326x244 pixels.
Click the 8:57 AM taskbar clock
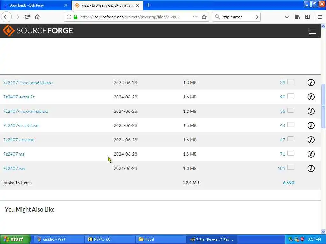[x=314, y=239]
